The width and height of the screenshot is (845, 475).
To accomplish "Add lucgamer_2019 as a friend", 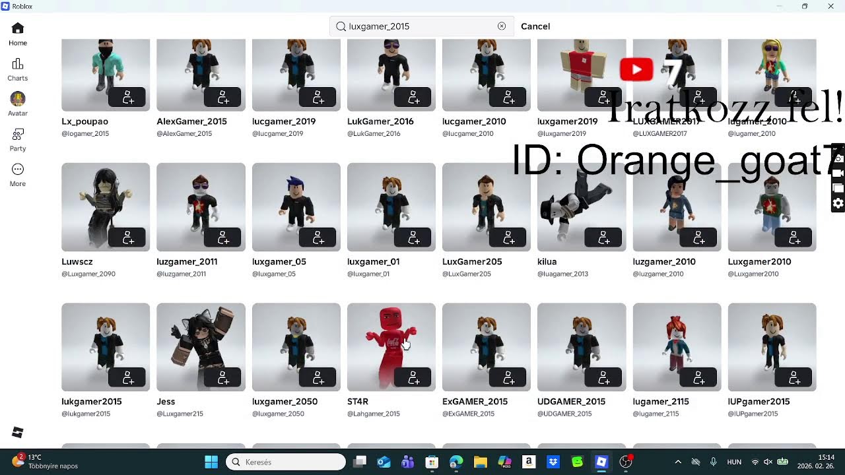I will coord(318,97).
